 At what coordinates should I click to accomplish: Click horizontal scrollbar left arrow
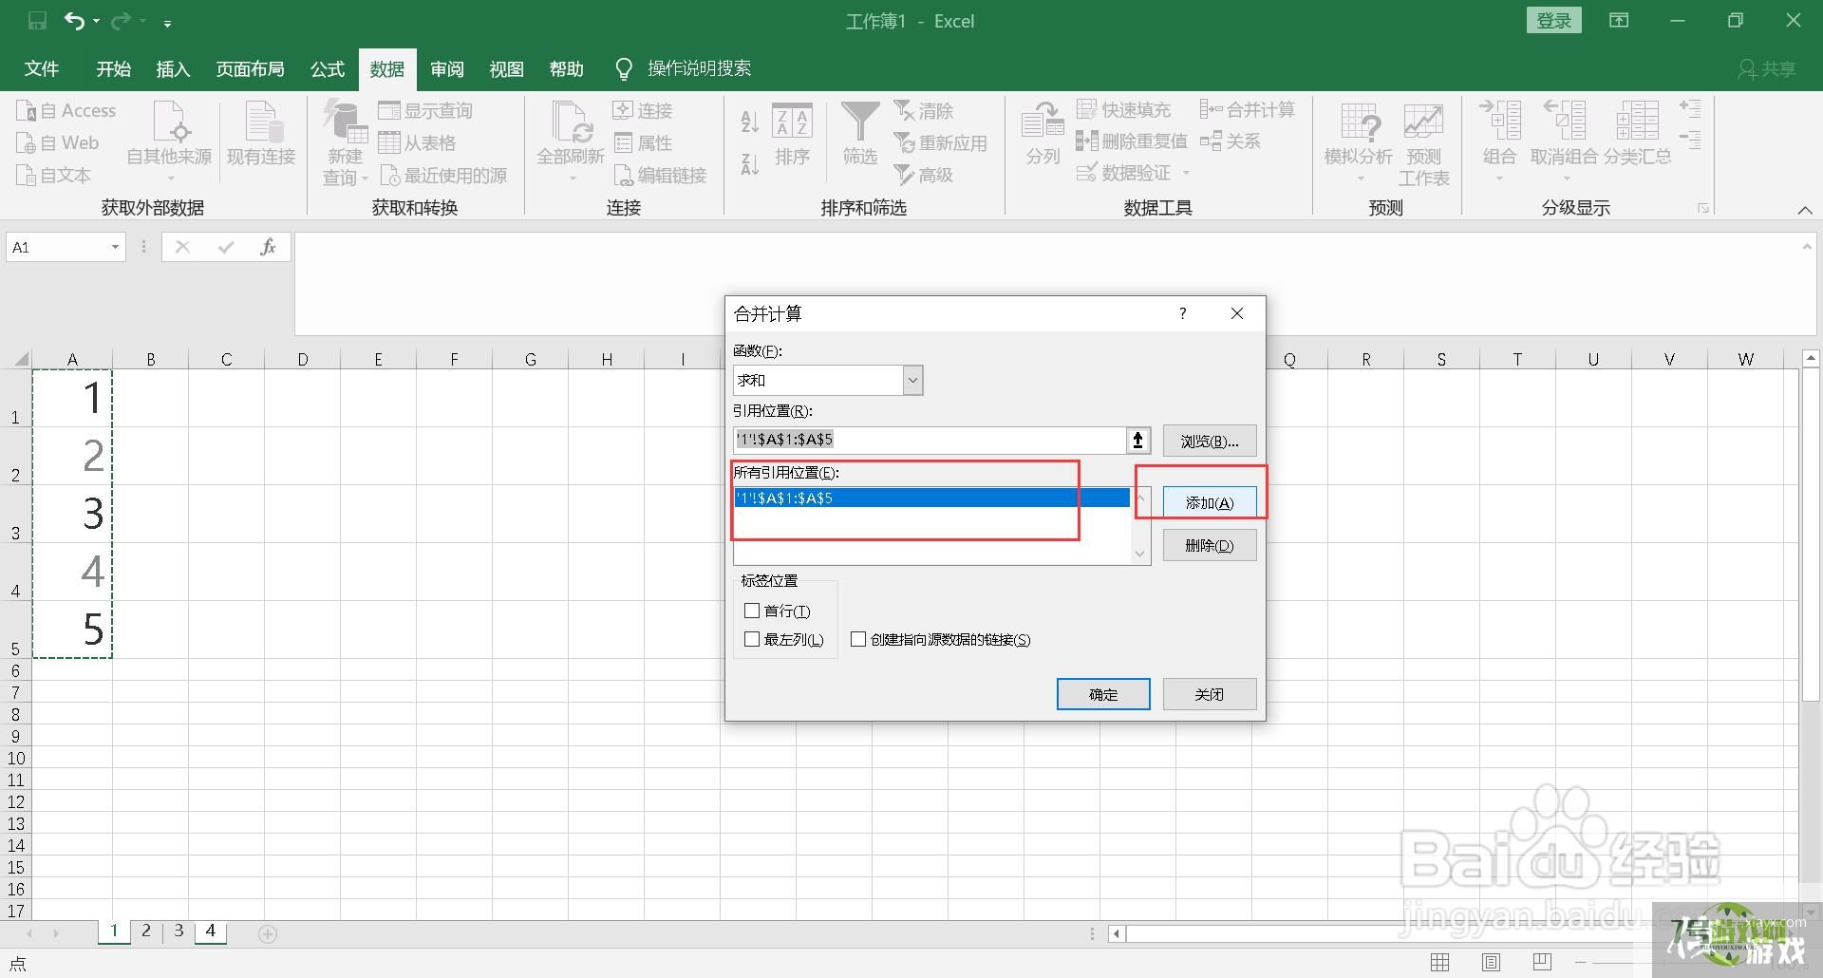click(1117, 934)
